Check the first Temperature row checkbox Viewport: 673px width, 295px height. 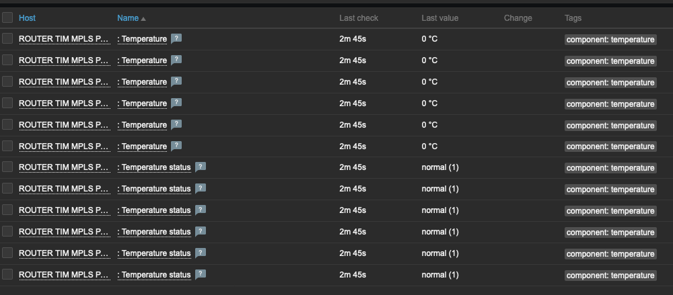[7, 39]
